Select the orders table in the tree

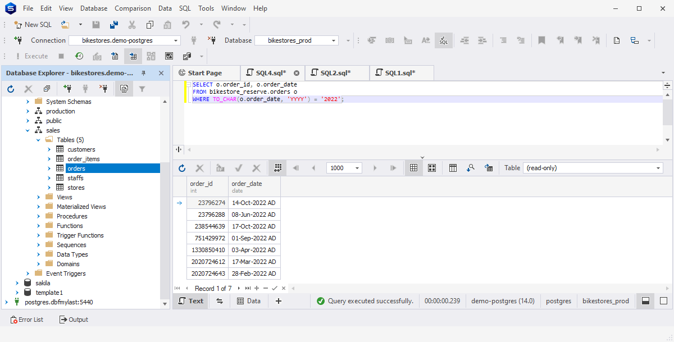pyautogui.click(x=76, y=168)
